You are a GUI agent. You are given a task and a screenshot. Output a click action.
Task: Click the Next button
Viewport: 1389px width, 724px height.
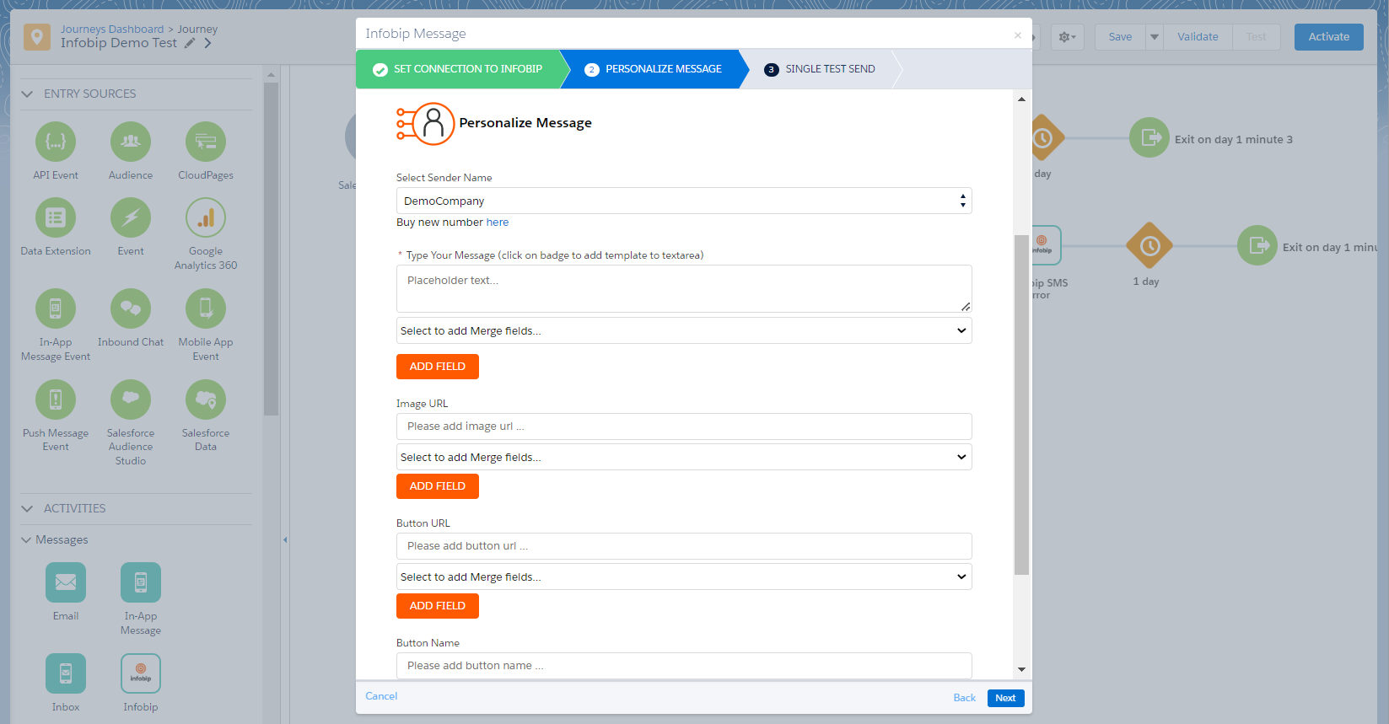(1005, 698)
